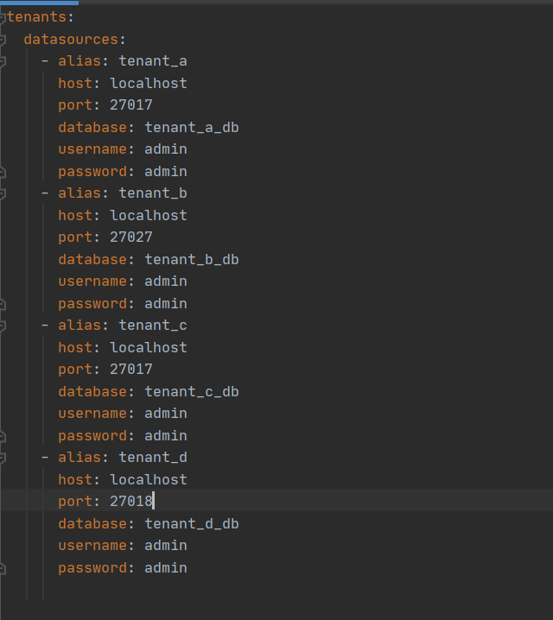Fold the tenant_d alias block
Viewport: 553px width, 620px height.
click(3, 458)
